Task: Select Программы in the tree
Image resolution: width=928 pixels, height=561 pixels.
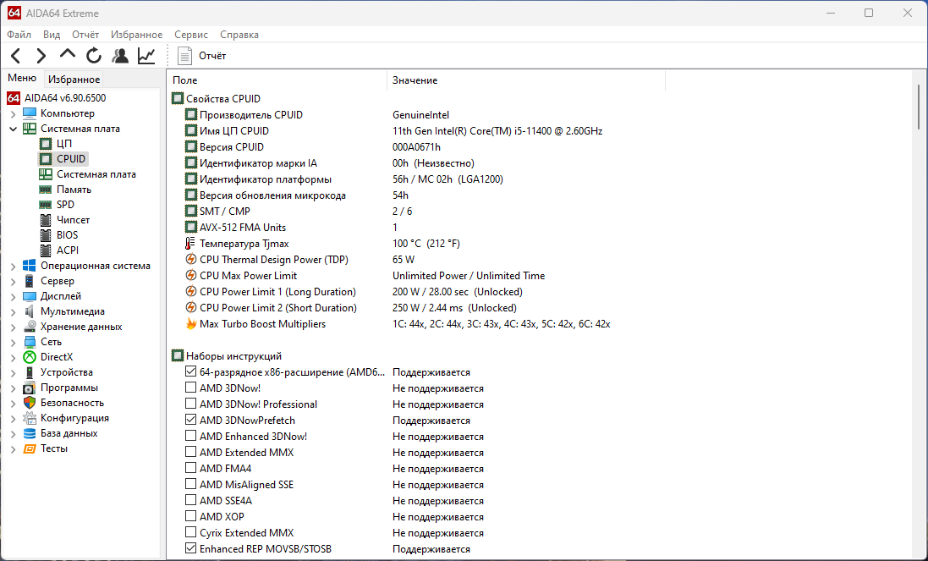Action: (x=69, y=388)
